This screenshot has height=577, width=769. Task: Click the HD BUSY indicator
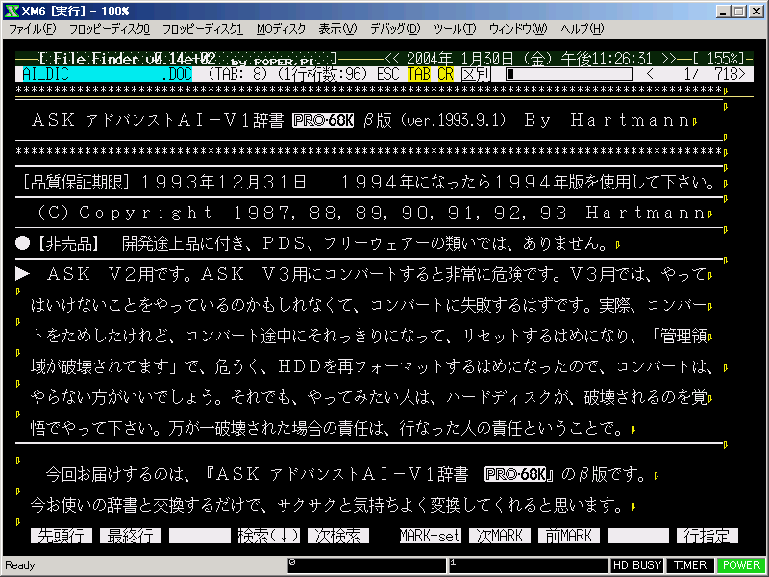(x=636, y=565)
